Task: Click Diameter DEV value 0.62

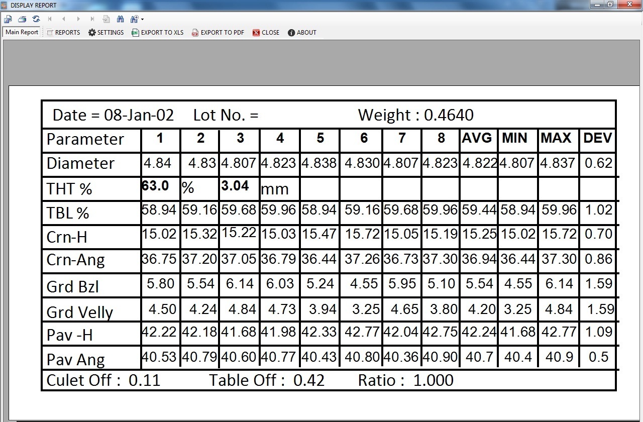Action: coord(599,163)
